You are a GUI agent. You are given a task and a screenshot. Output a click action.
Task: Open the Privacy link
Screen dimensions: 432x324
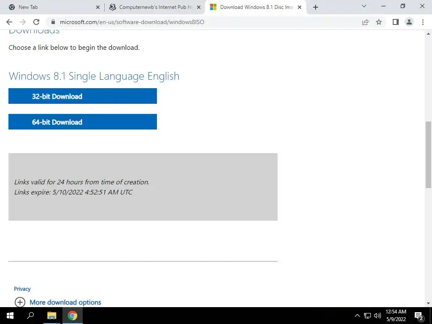click(x=22, y=289)
